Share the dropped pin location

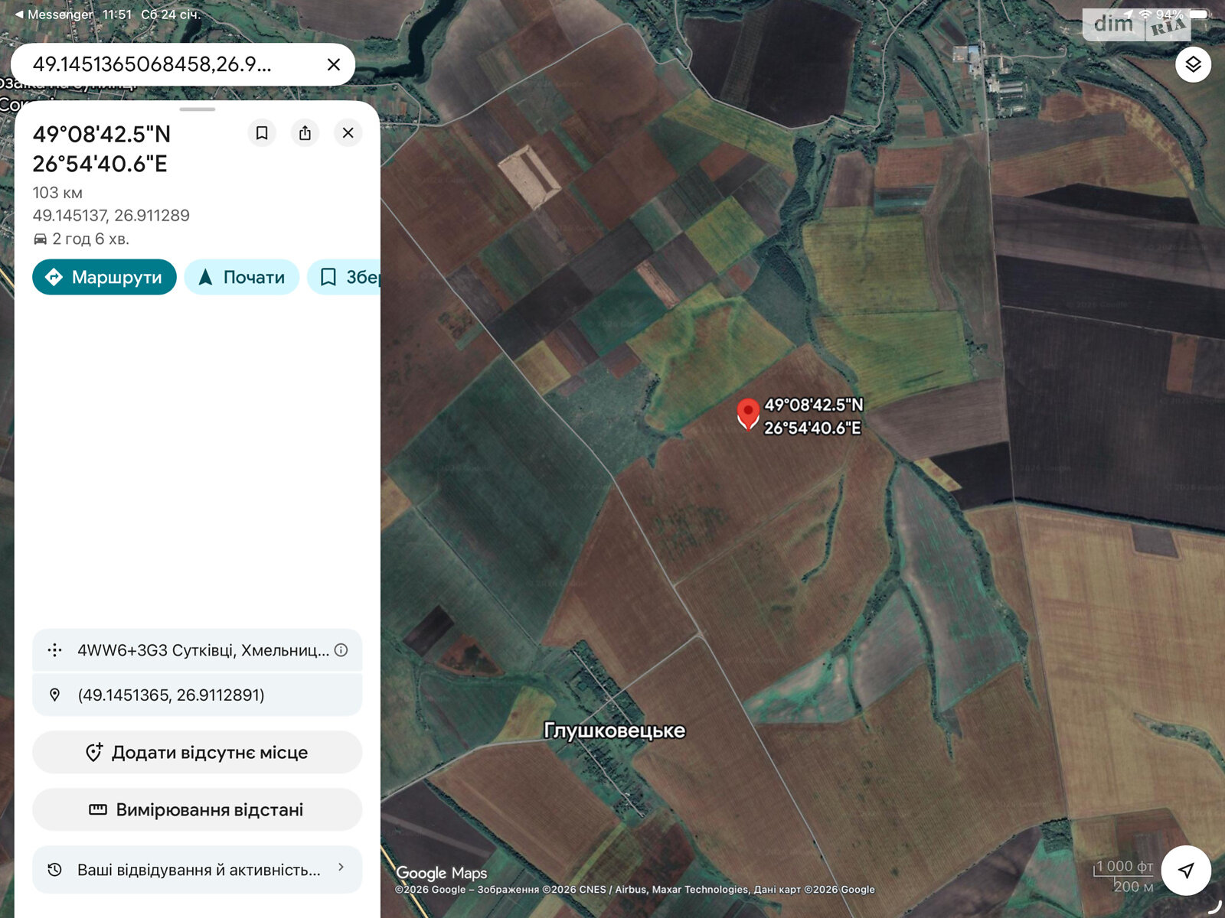[305, 133]
